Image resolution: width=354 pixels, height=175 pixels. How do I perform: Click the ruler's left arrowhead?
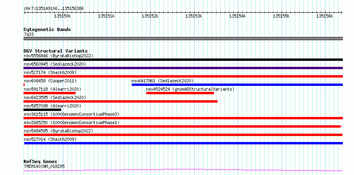click(25, 12)
